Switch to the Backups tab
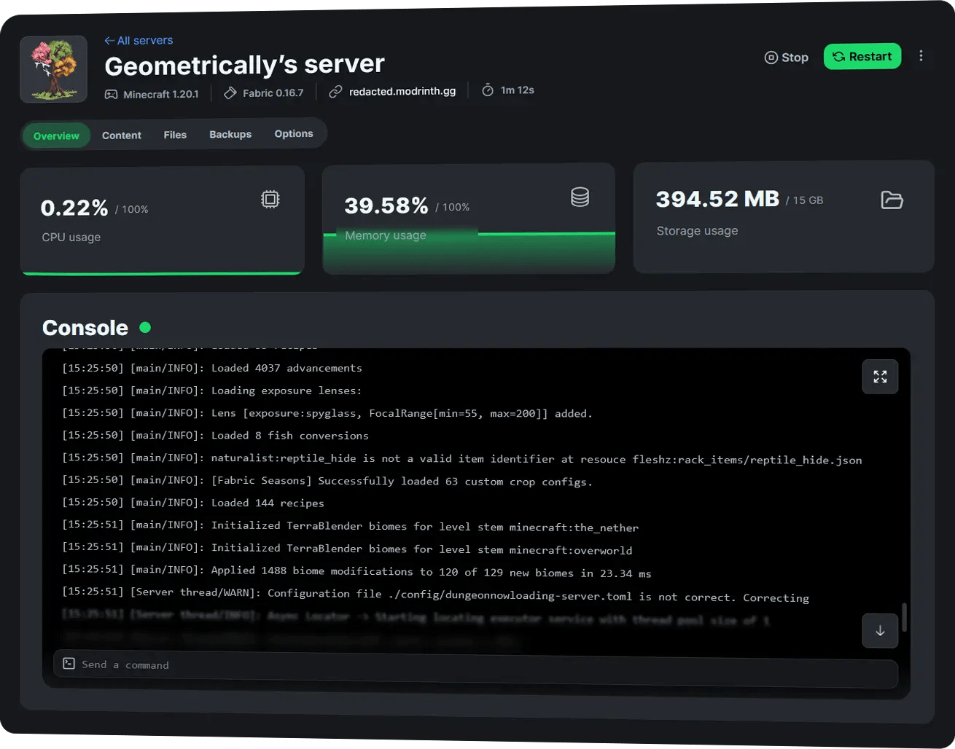This screenshot has width=955, height=749. (x=230, y=134)
